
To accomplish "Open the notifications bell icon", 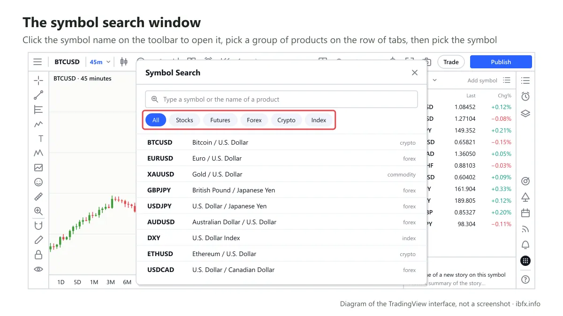I will (525, 245).
